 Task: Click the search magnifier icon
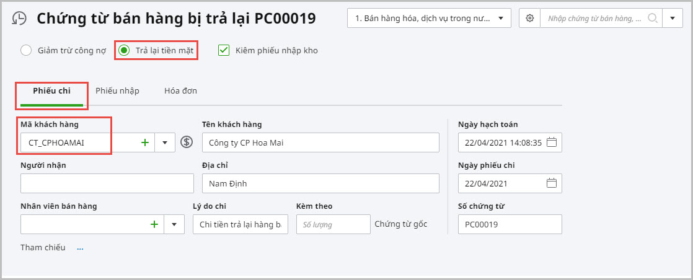pyautogui.click(x=652, y=18)
